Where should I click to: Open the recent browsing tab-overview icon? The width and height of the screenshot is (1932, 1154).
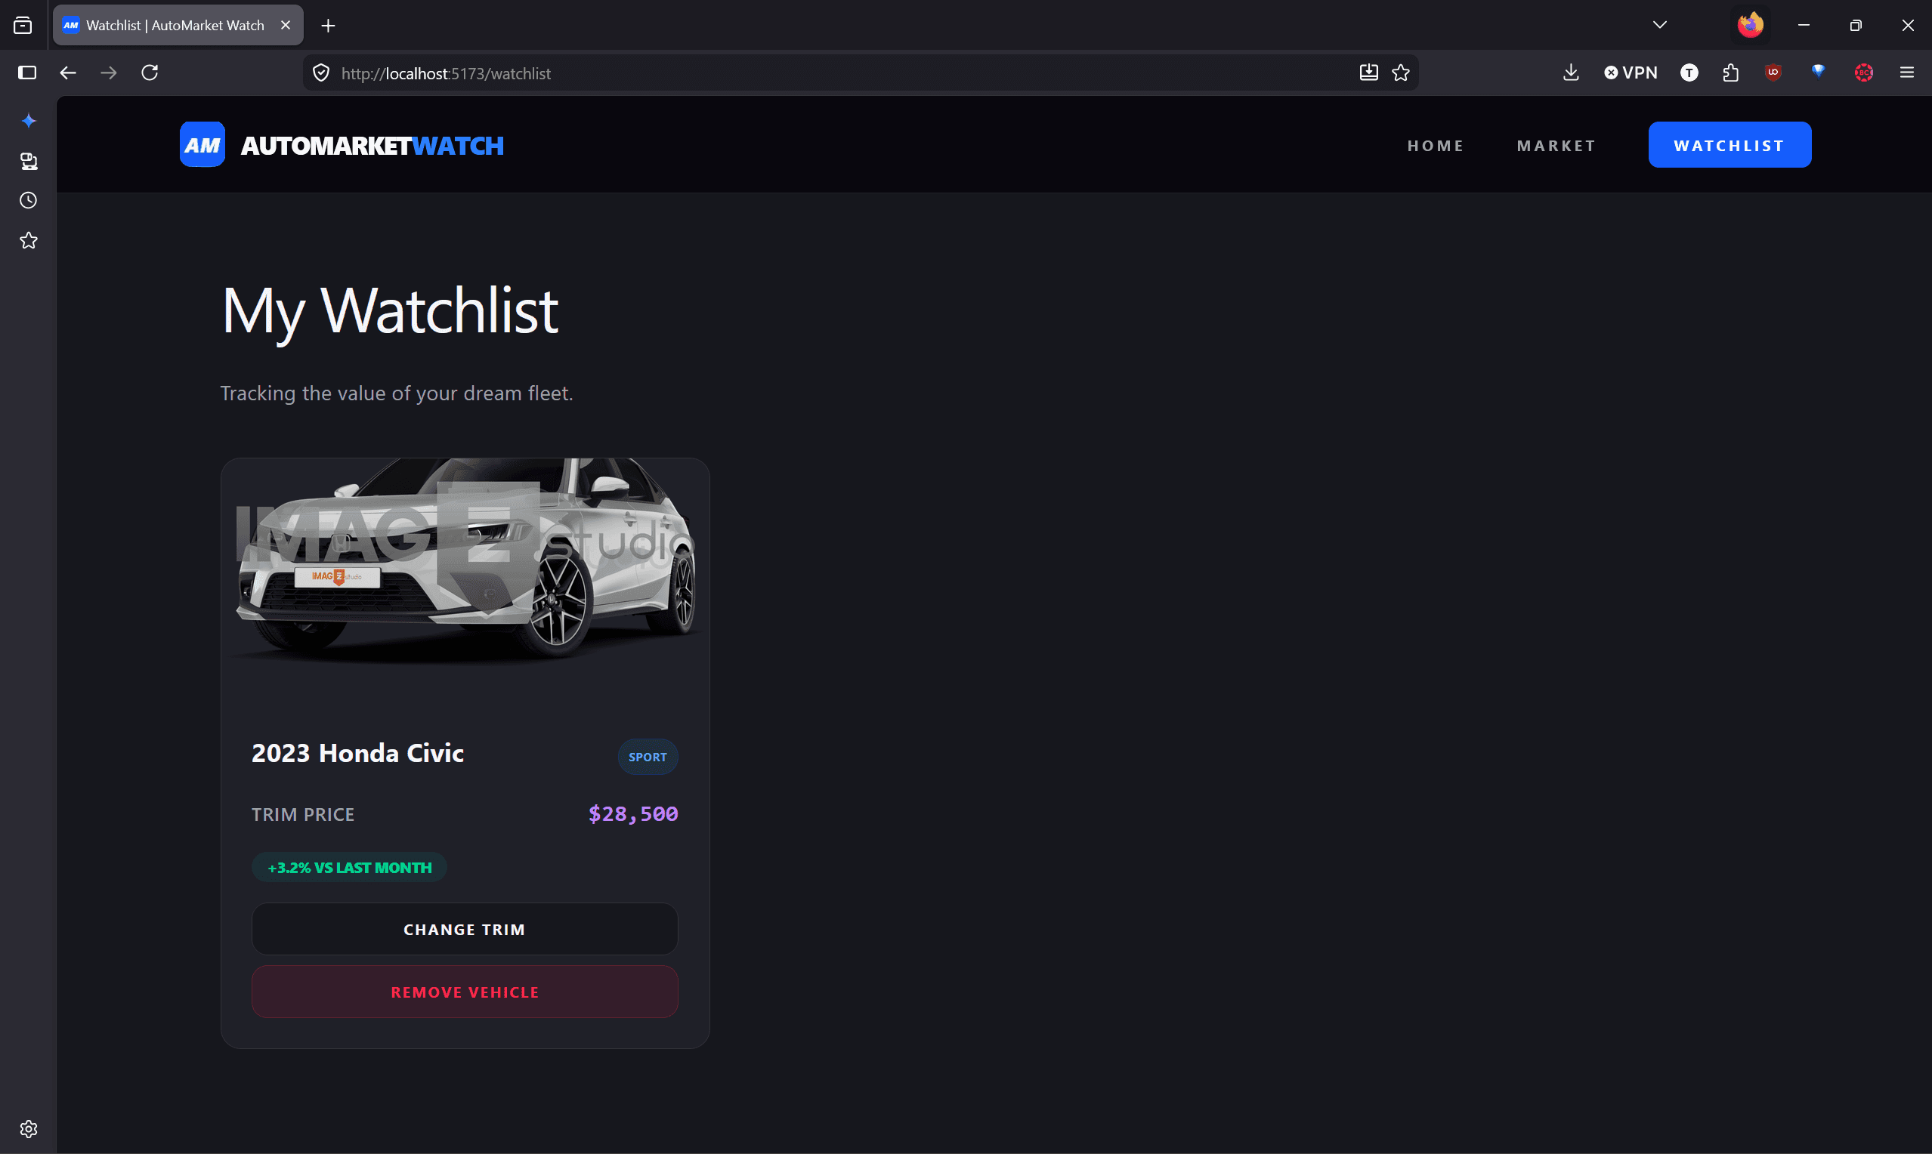click(23, 26)
